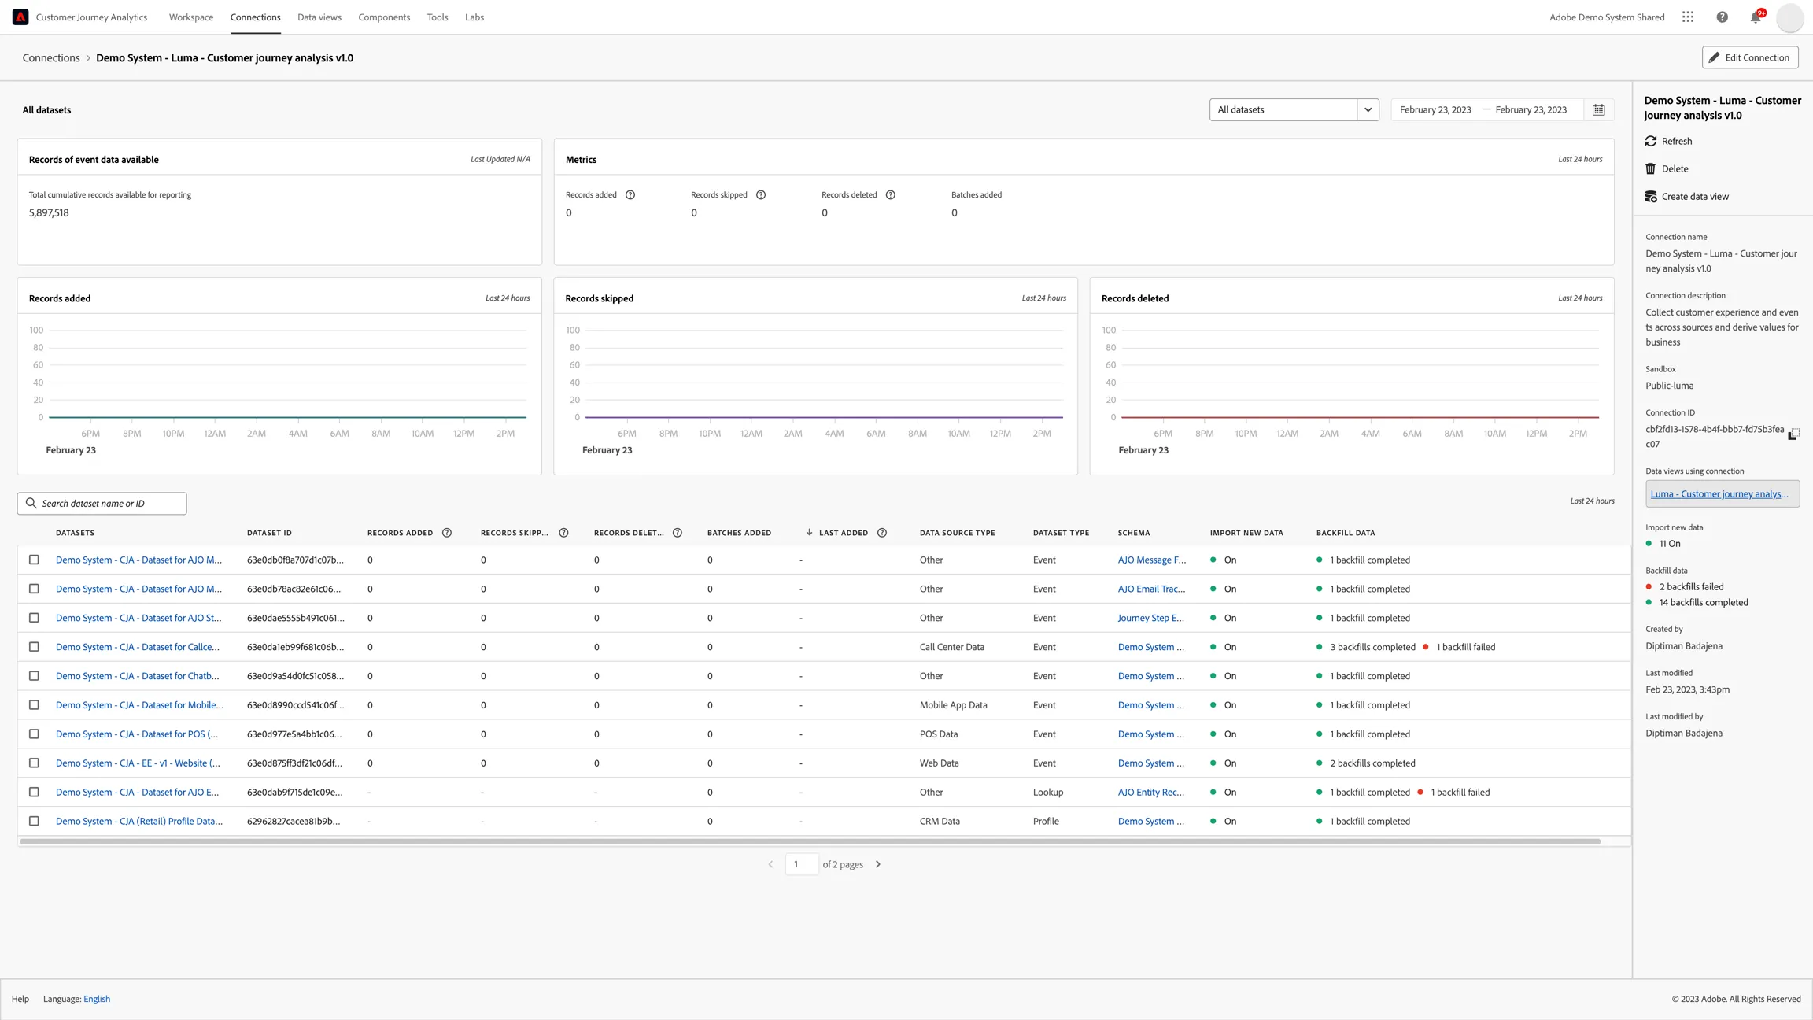The height and width of the screenshot is (1020, 1813).
Task: Click the Adobe logo icon
Action: point(20,17)
